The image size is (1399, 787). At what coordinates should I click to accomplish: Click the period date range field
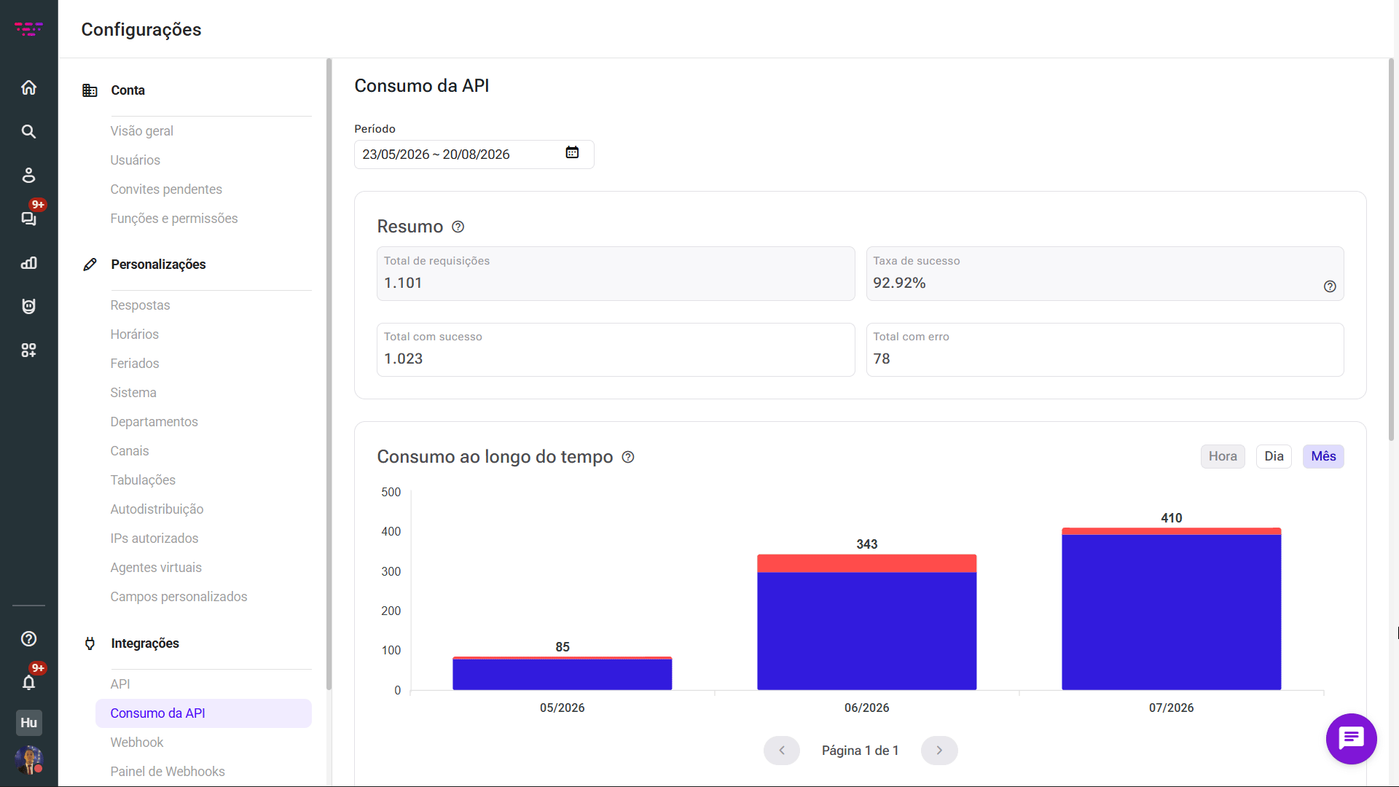tap(474, 154)
